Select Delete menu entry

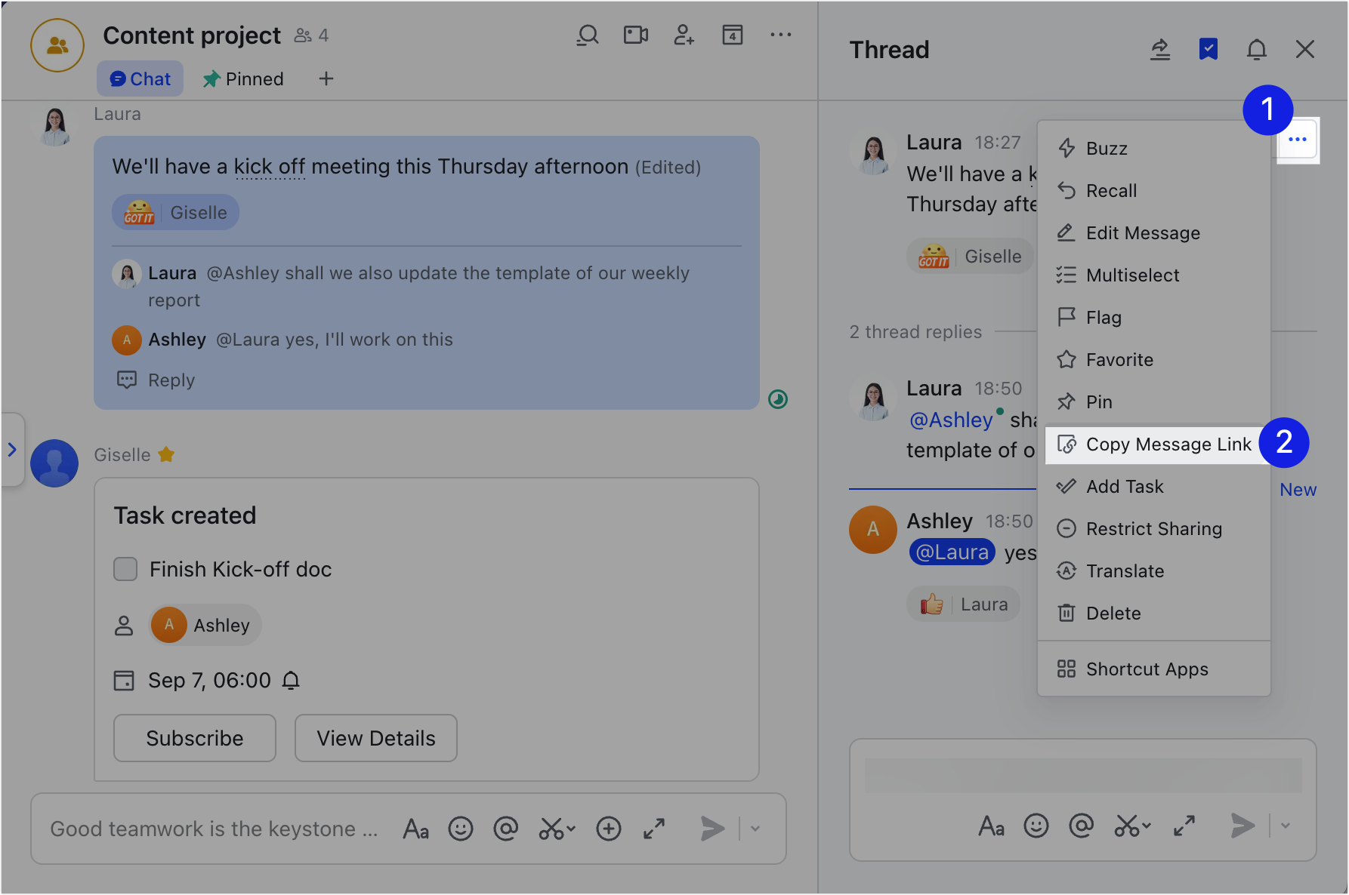(x=1154, y=614)
